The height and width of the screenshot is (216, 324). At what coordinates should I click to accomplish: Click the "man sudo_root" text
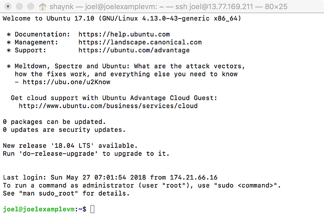48,193
